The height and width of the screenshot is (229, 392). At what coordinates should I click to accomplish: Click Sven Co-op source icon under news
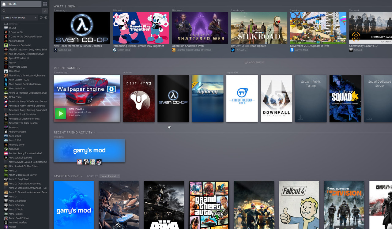[55, 50]
